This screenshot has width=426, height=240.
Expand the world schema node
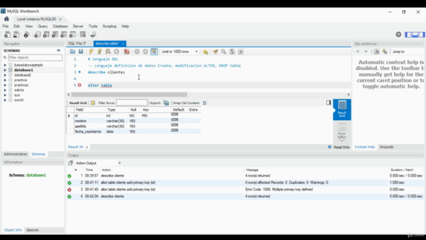coord(5,100)
